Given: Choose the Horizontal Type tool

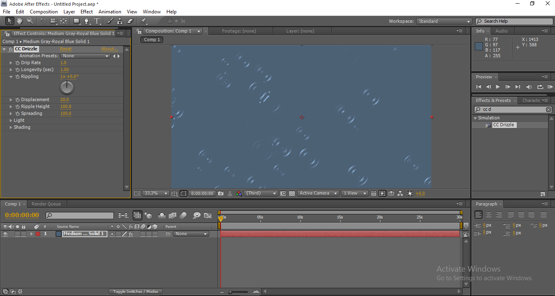Looking at the screenshot, I should (97, 21).
